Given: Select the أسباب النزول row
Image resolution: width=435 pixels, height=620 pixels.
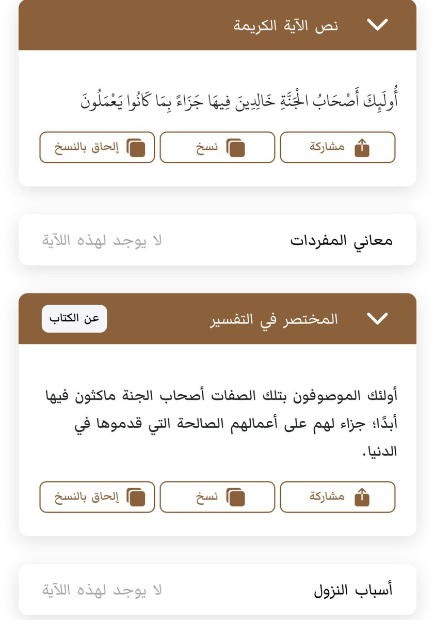Looking at the screenshot, I should 217,590.
